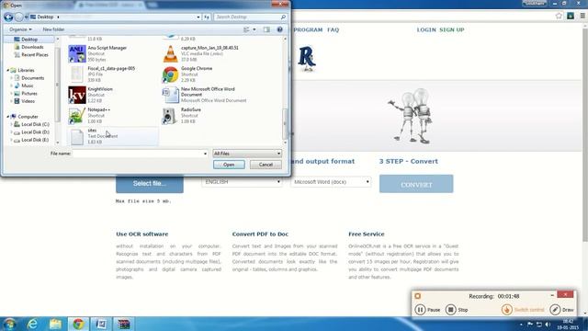Click New folder in the toolbar
The height and width of the screenshot is (331, 588).
(53, 29)
